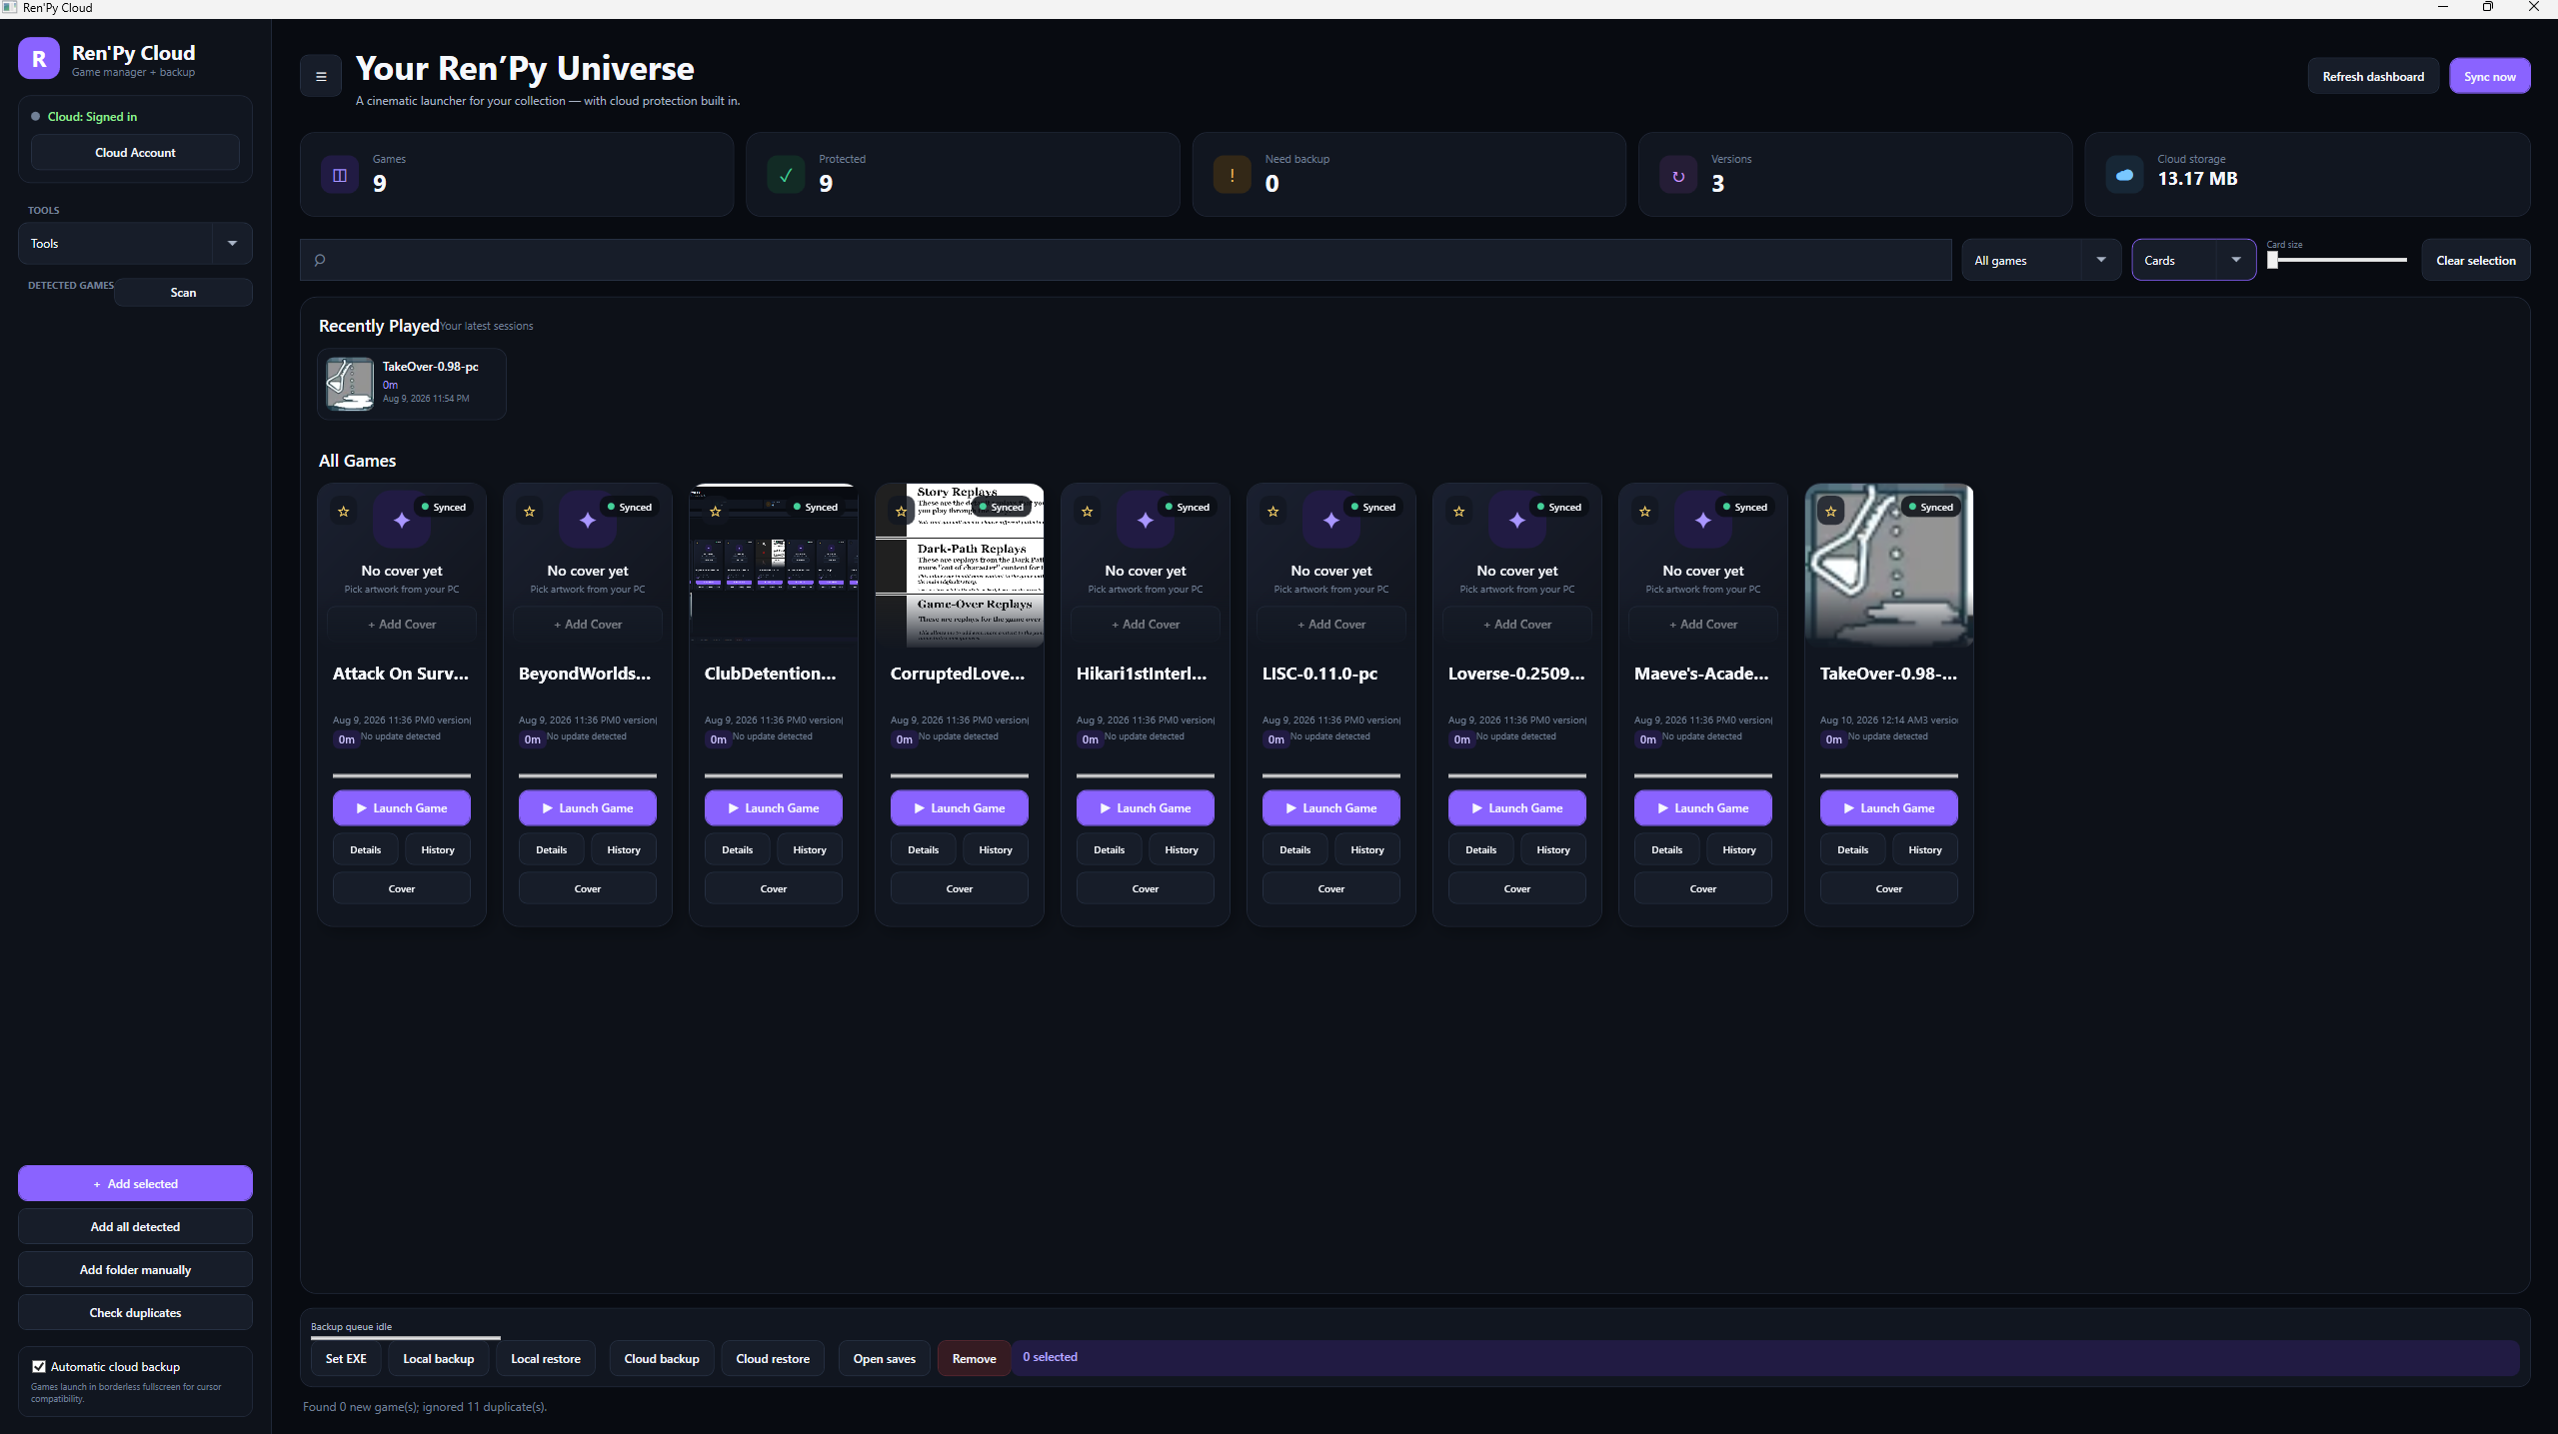
Task: Click Refresh dashboard
Action: (2373, 76)
